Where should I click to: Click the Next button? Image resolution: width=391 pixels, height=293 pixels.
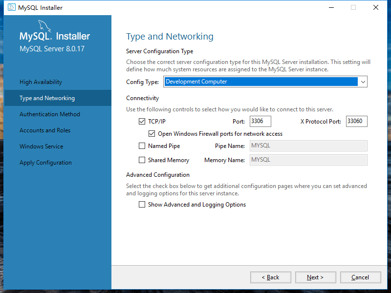point(315,277)
